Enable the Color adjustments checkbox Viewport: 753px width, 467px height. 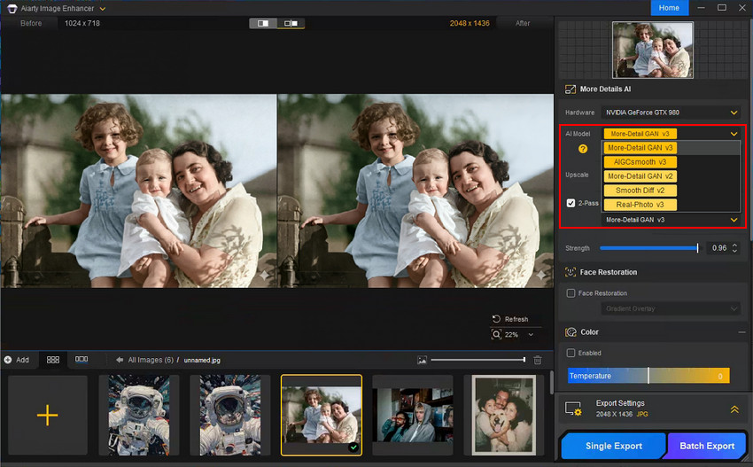(571, 354)
